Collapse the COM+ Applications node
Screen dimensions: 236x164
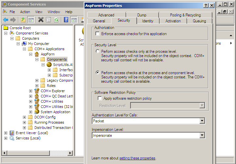click(x=24, y=49)
